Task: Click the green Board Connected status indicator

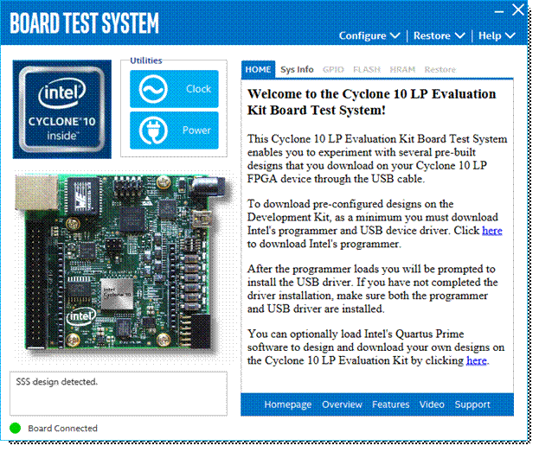Action: tap(15, 428)
